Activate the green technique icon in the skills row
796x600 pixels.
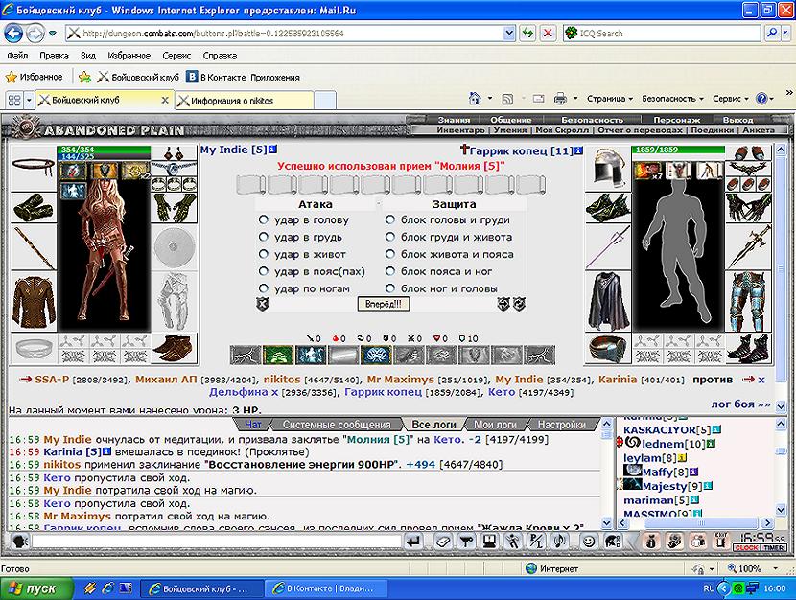pos(278,355)
